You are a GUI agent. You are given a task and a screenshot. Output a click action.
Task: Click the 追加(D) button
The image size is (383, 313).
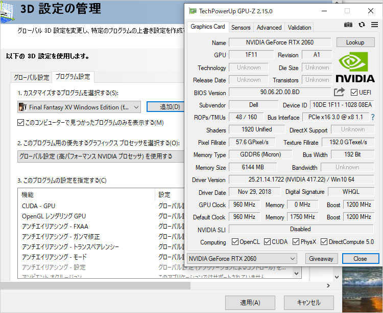click(x=165, y=107)
